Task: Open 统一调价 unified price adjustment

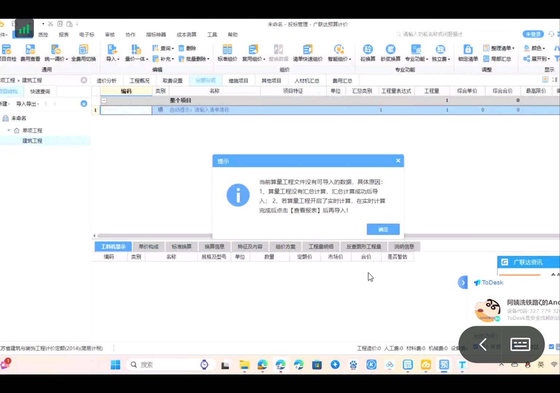Action: 56,53
